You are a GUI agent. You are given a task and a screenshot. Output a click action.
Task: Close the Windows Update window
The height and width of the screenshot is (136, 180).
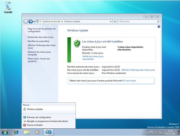click(158, 17)
